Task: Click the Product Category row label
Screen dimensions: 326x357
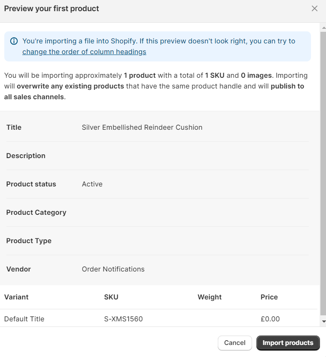Action: coord(36,212)
